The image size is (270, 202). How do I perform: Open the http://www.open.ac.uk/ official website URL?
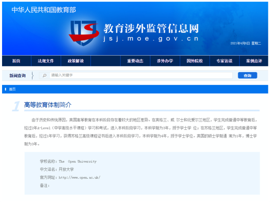(x=79, y=178)
